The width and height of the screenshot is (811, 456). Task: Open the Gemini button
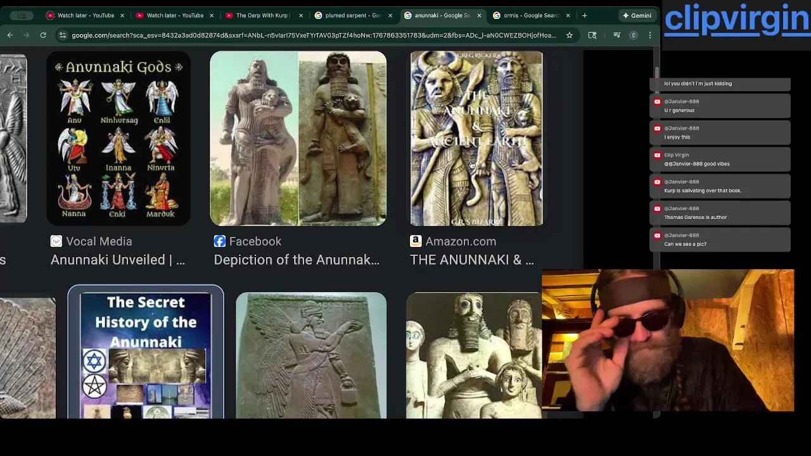[x=637, y=15]
